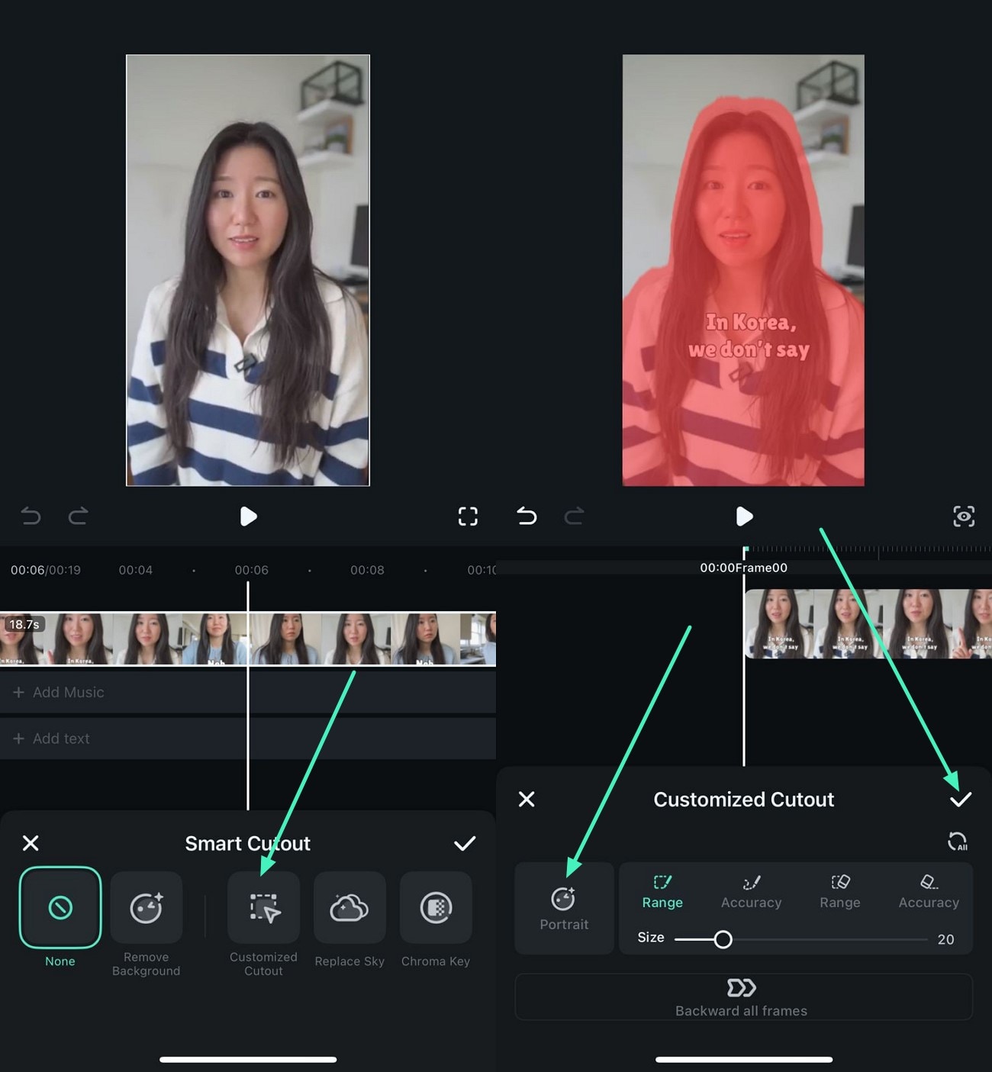Screen dimensions: 992x1072
Task: Close the Customized Cutout panel
Action: 526,799
